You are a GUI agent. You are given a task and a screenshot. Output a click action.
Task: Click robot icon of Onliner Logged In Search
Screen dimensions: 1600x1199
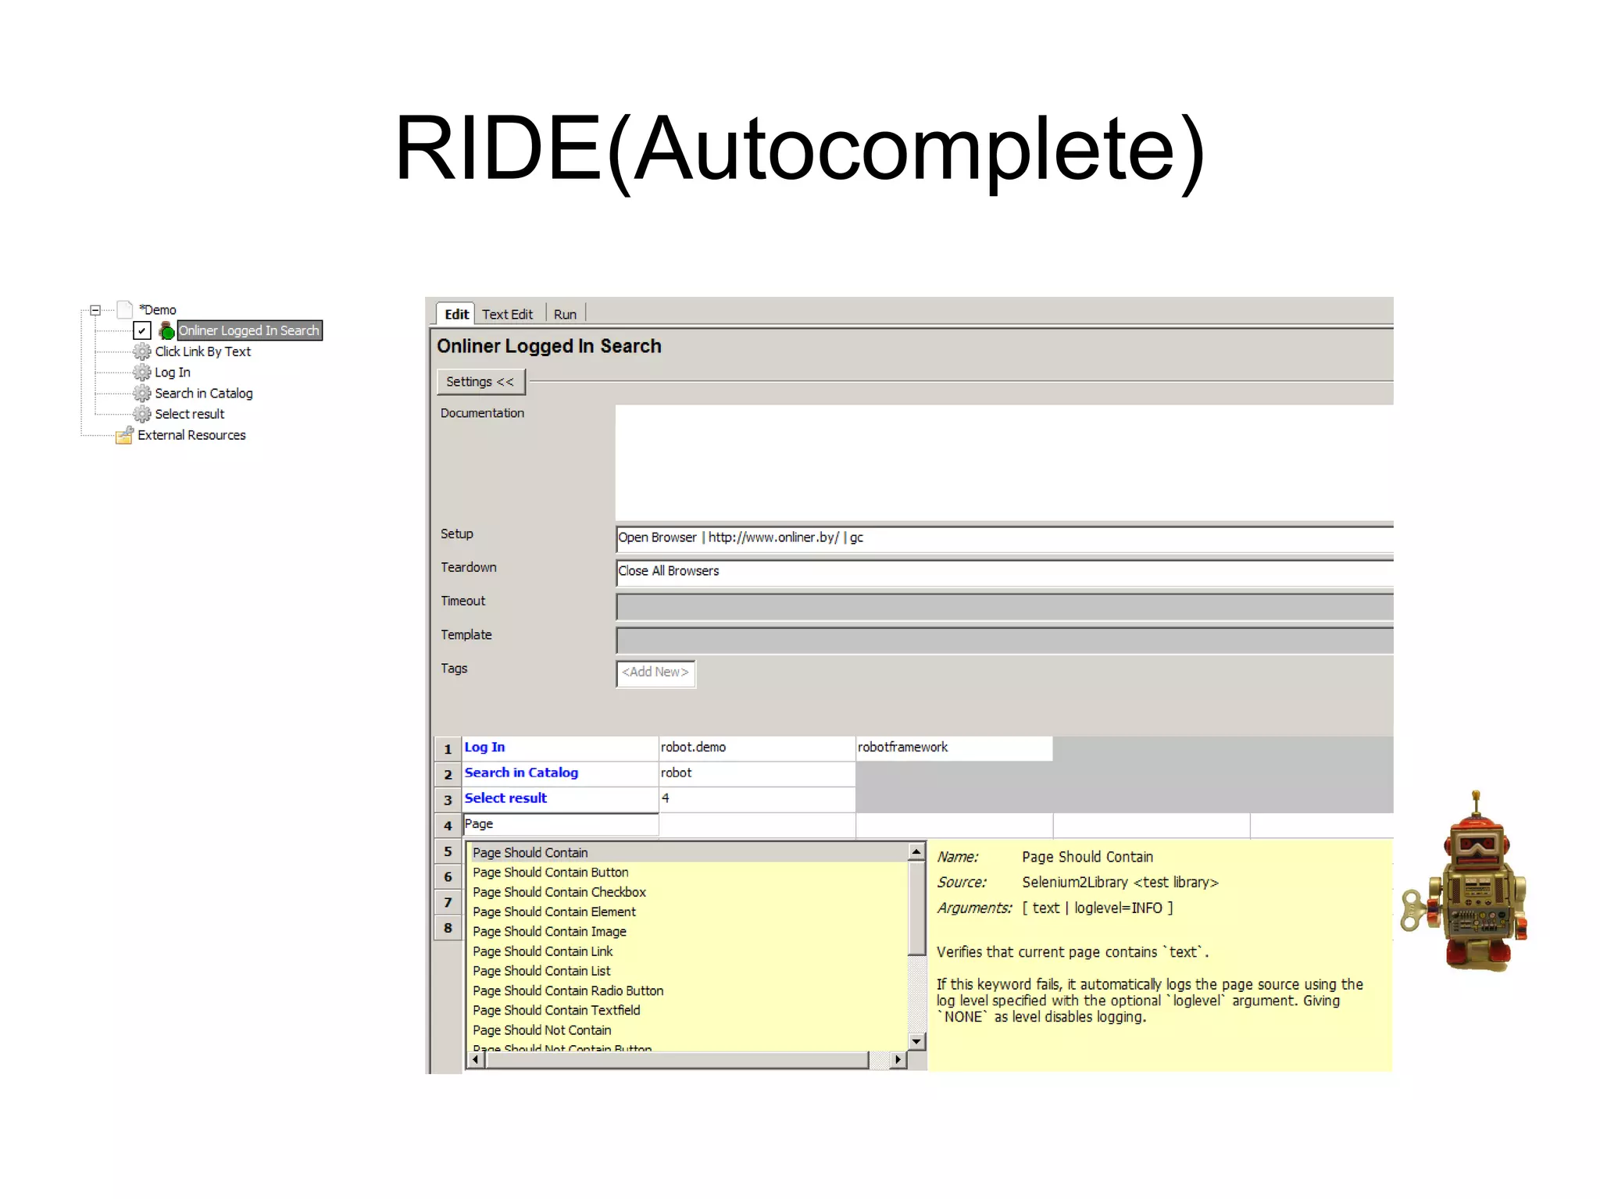click(166, 330)
